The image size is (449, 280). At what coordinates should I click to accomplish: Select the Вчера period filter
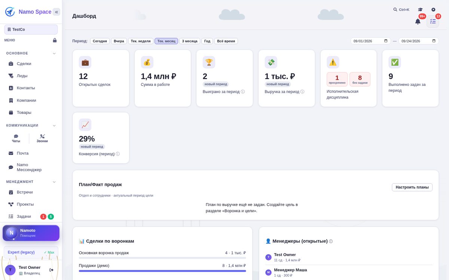coord(119,41)
